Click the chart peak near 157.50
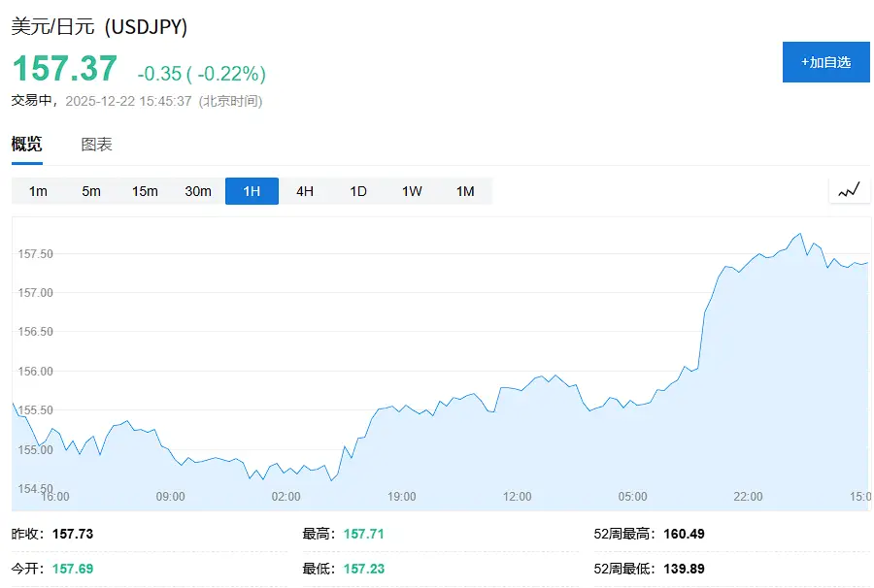 (799, 234)
